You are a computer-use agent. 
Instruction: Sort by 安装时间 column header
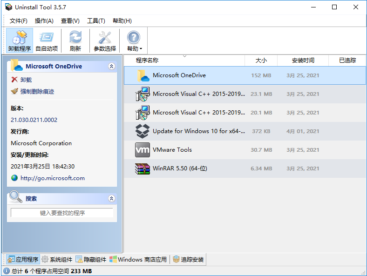pos(303,61)
